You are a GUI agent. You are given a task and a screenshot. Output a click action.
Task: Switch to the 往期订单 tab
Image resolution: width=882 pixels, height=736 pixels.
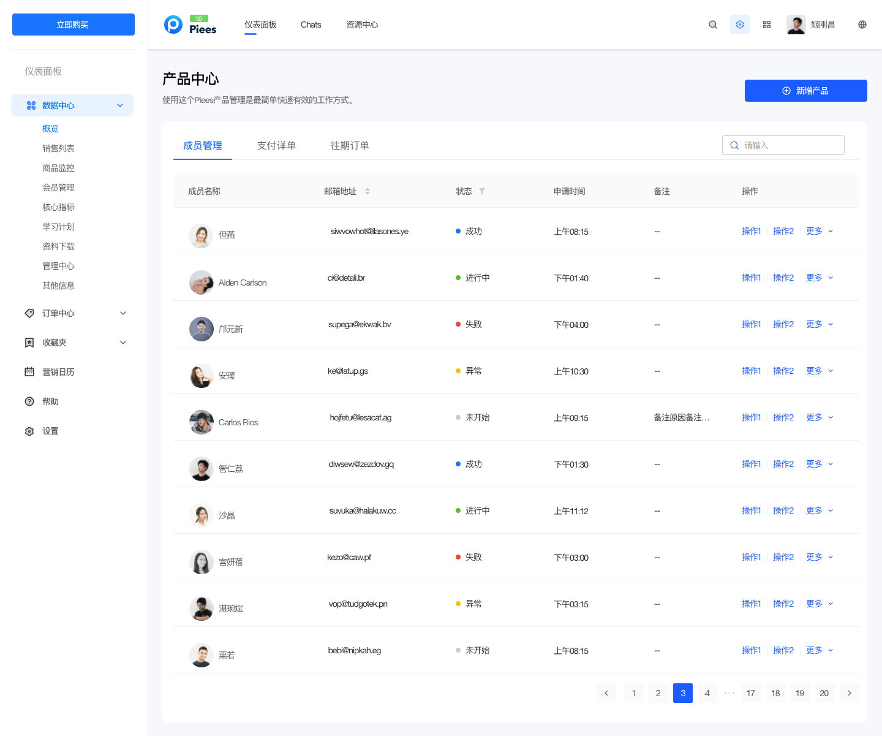(x=350, y=145)
